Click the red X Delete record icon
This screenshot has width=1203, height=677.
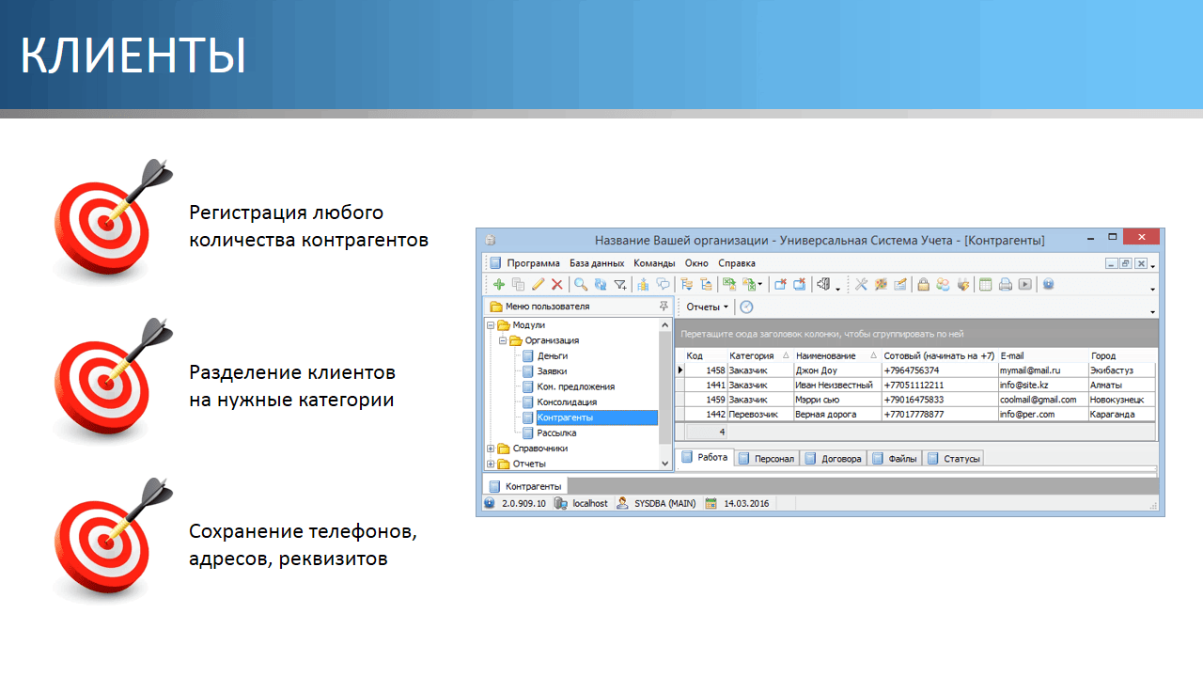click(556, 284)
